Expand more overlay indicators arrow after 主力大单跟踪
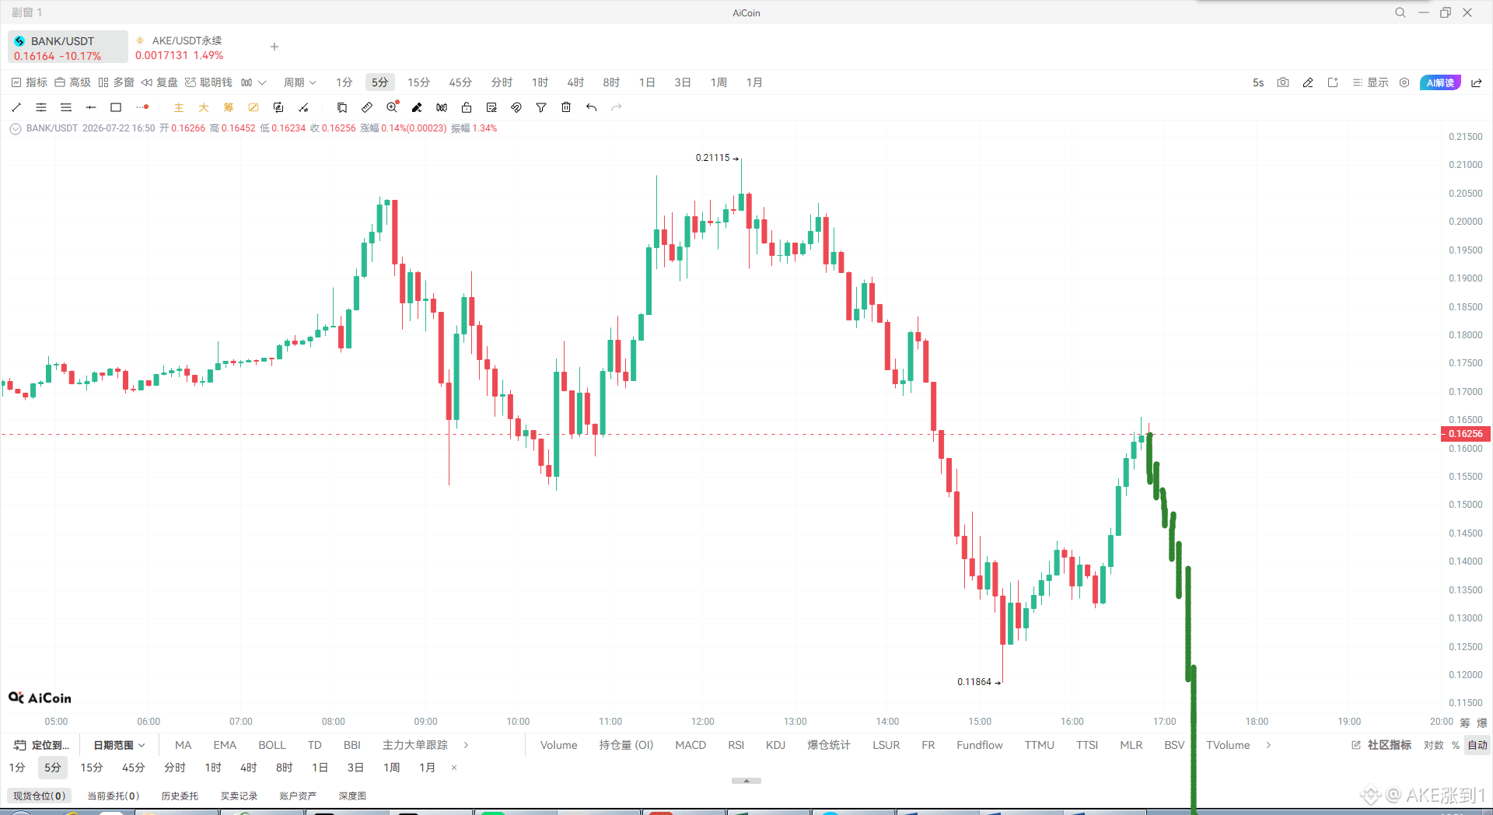Screen dimensions: 1493x815 click(466, 745)
